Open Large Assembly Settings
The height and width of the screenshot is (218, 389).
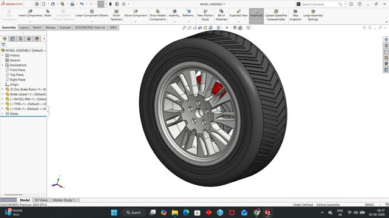click(313, 15)
